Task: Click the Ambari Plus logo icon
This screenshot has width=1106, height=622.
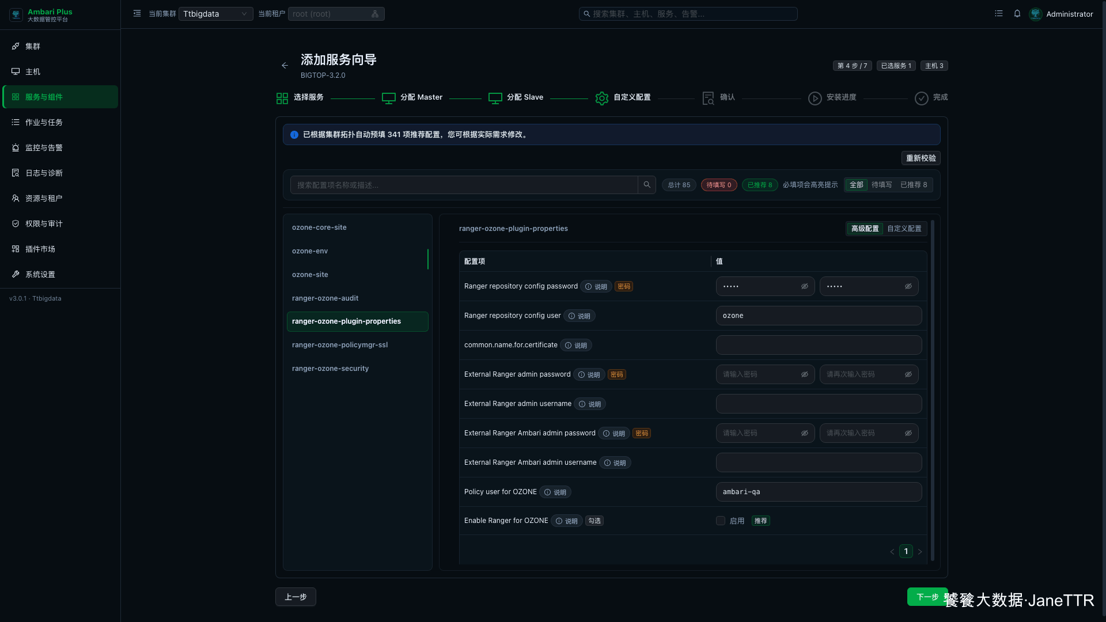Action: click(x=16, y=14)
